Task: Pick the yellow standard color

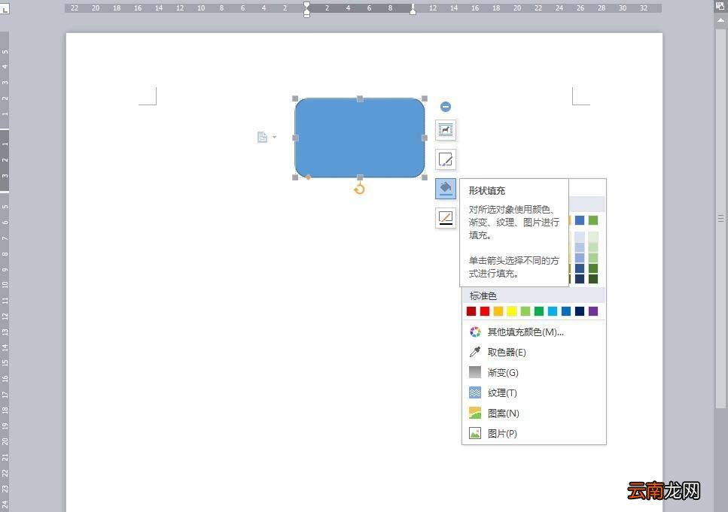Action: [x=512, y=311]
